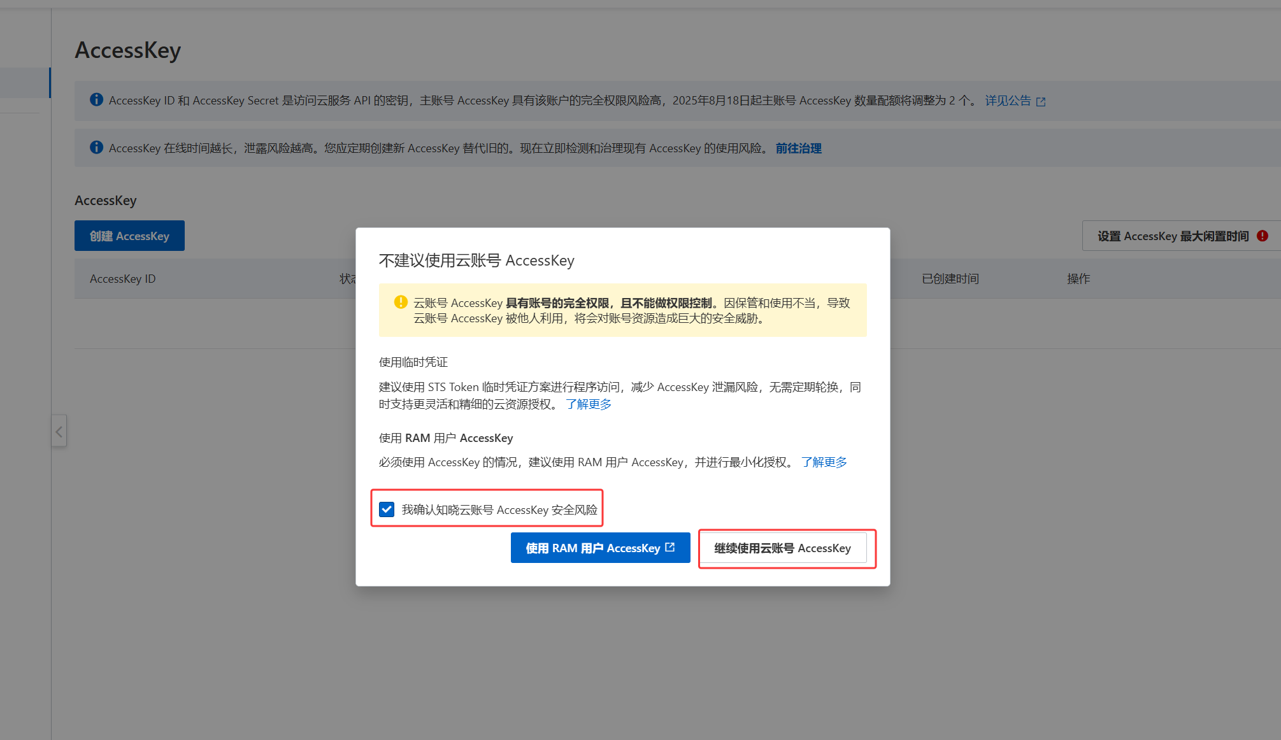Click info icon in second AccessKey notice

point(96,147)
